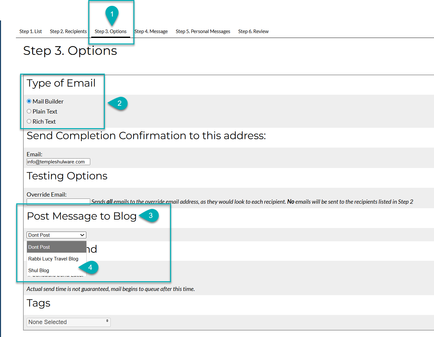
Task: Select the Mail Builder radio button
Action: 29,101
